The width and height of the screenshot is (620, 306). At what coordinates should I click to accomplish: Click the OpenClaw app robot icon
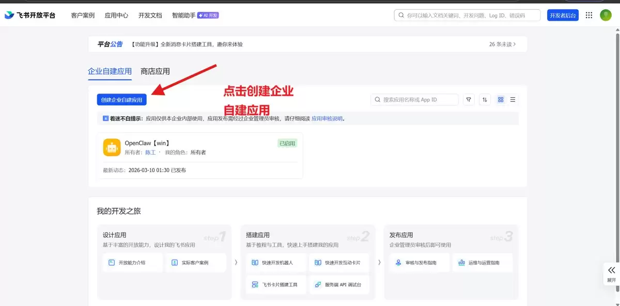tap(112, 147)
